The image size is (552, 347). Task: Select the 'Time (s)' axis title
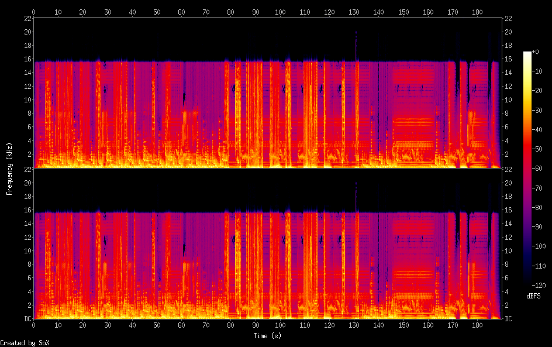tap(267, 336)
